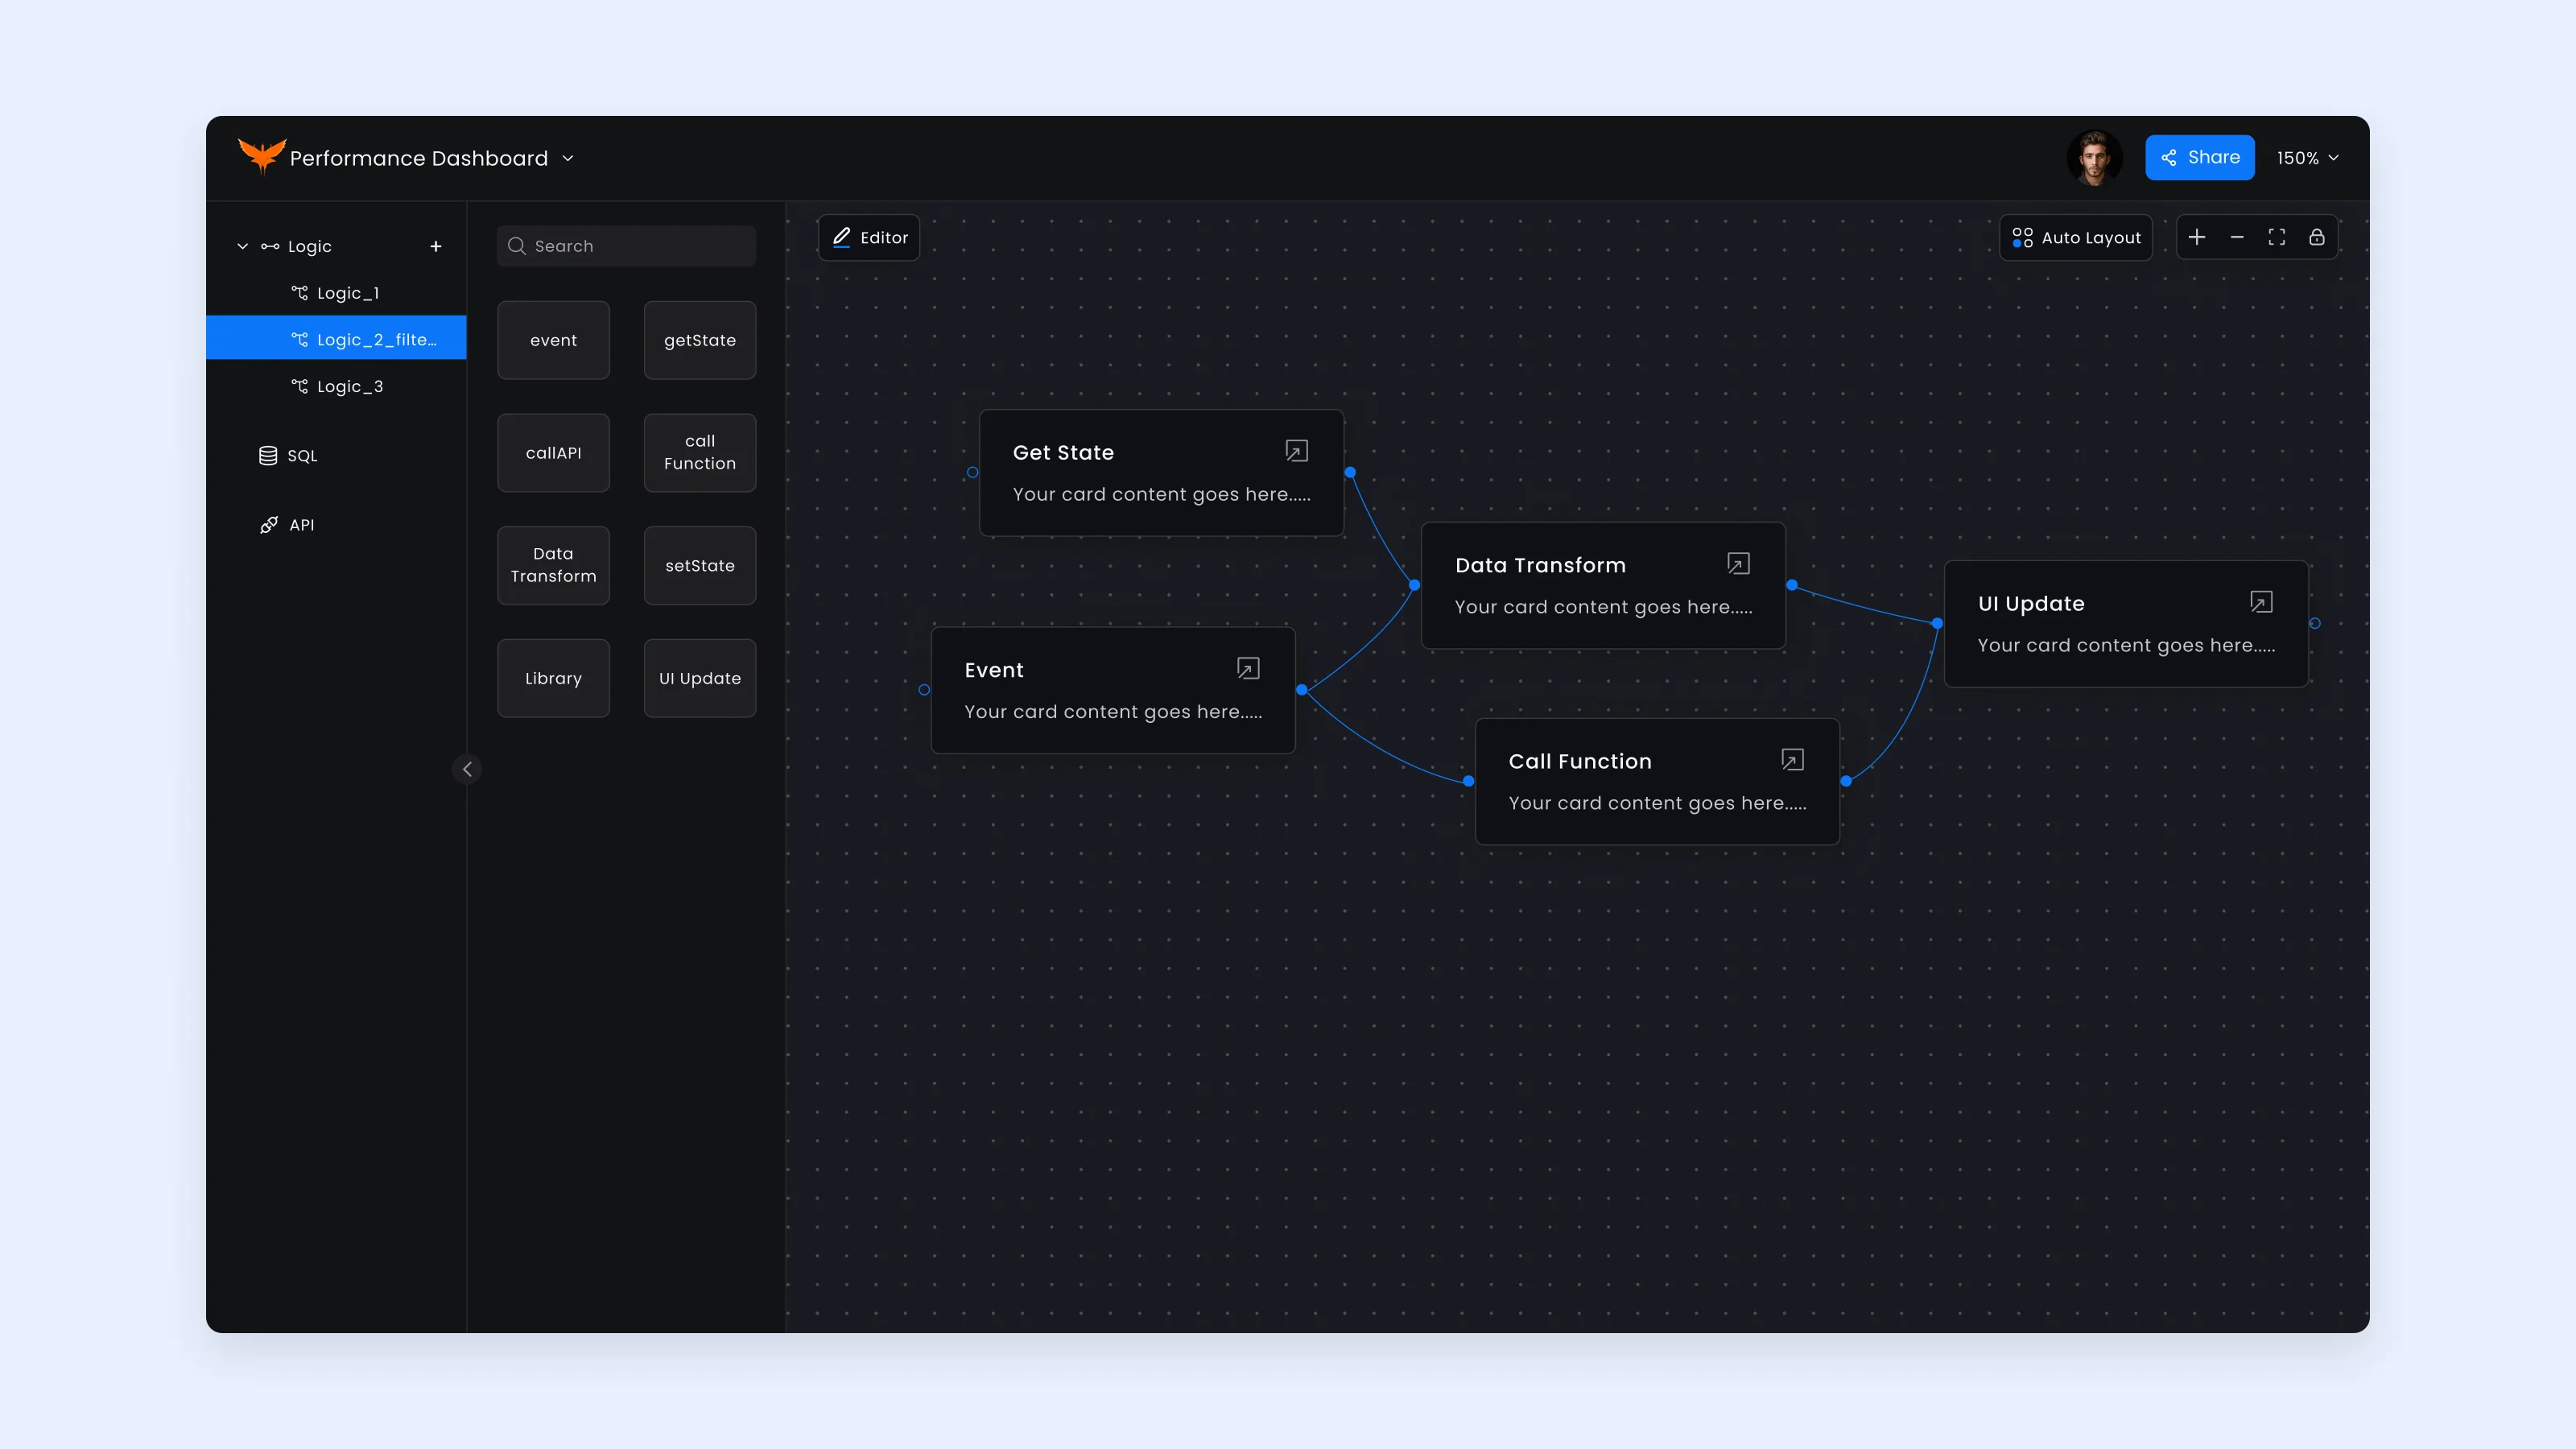This screenshot has height=1449, width=2576.
Task: Click the Data Transform card input port
Action: (x=1414, y=585)
